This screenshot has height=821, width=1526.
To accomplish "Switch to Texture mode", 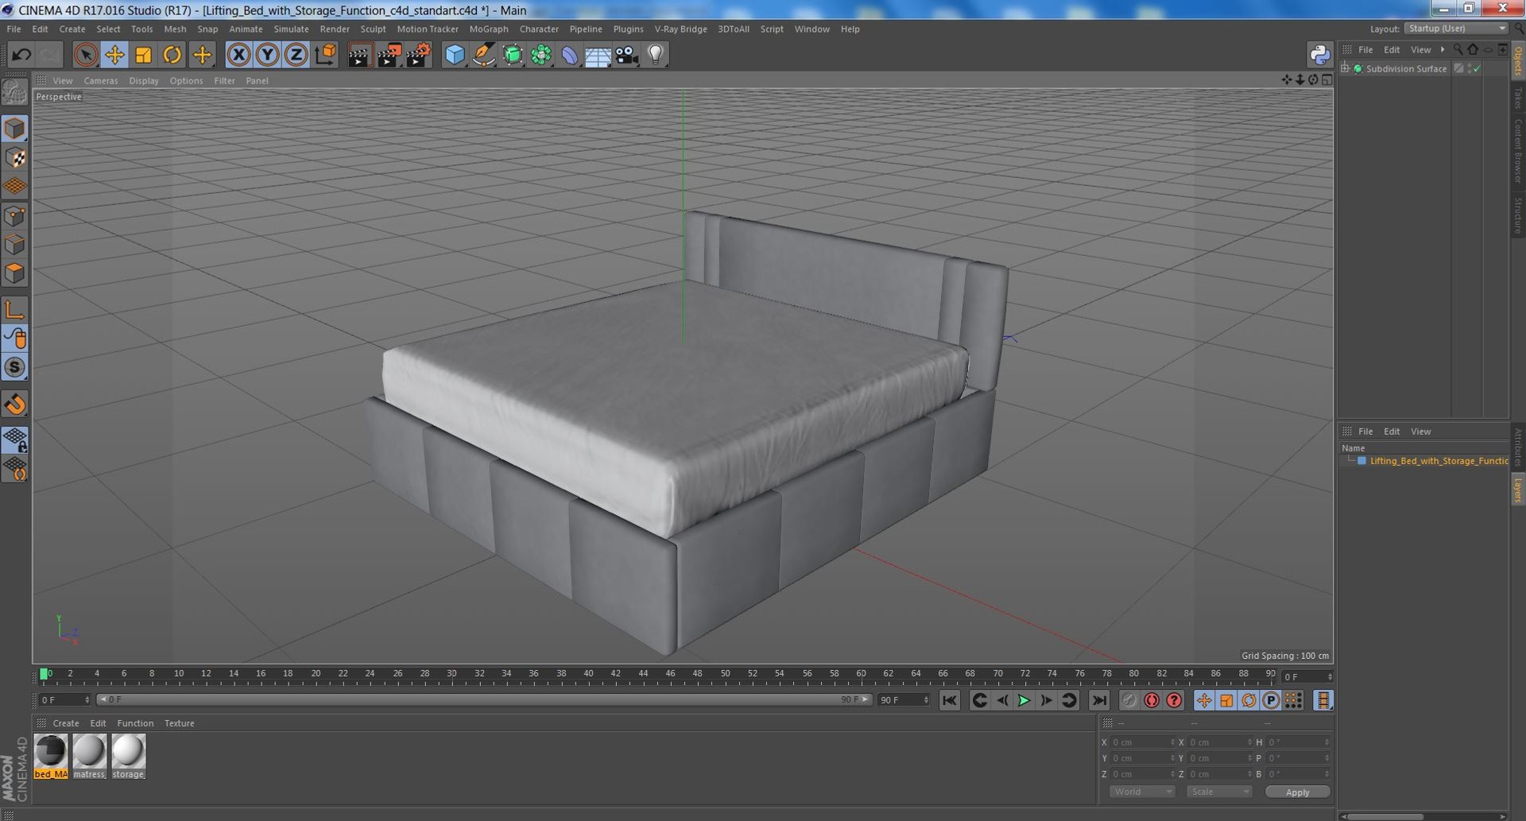I will click(x=15, y=157).
